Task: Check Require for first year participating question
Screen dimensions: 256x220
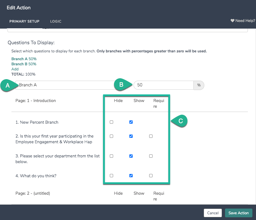Action: [x=151, y=136]
